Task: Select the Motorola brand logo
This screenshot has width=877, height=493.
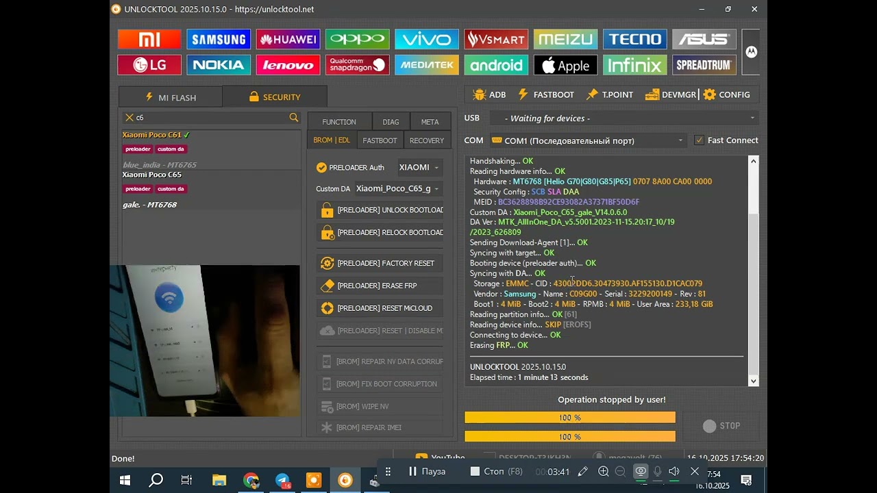Action: 751,52
